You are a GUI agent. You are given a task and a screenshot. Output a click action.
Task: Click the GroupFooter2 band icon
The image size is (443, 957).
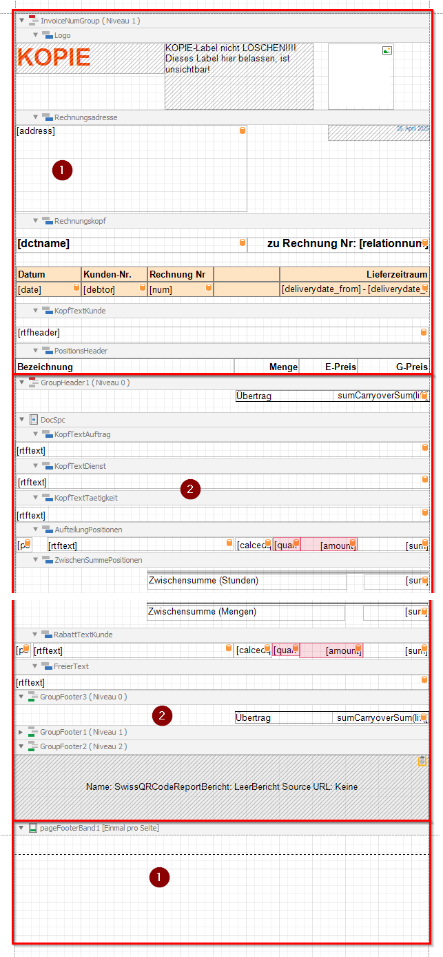[x=33, y=746]
